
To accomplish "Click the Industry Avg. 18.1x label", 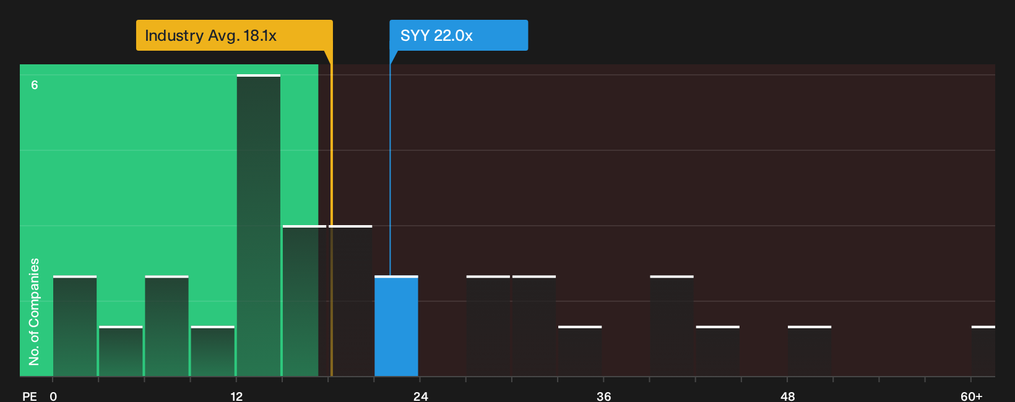I will [234, 35].
